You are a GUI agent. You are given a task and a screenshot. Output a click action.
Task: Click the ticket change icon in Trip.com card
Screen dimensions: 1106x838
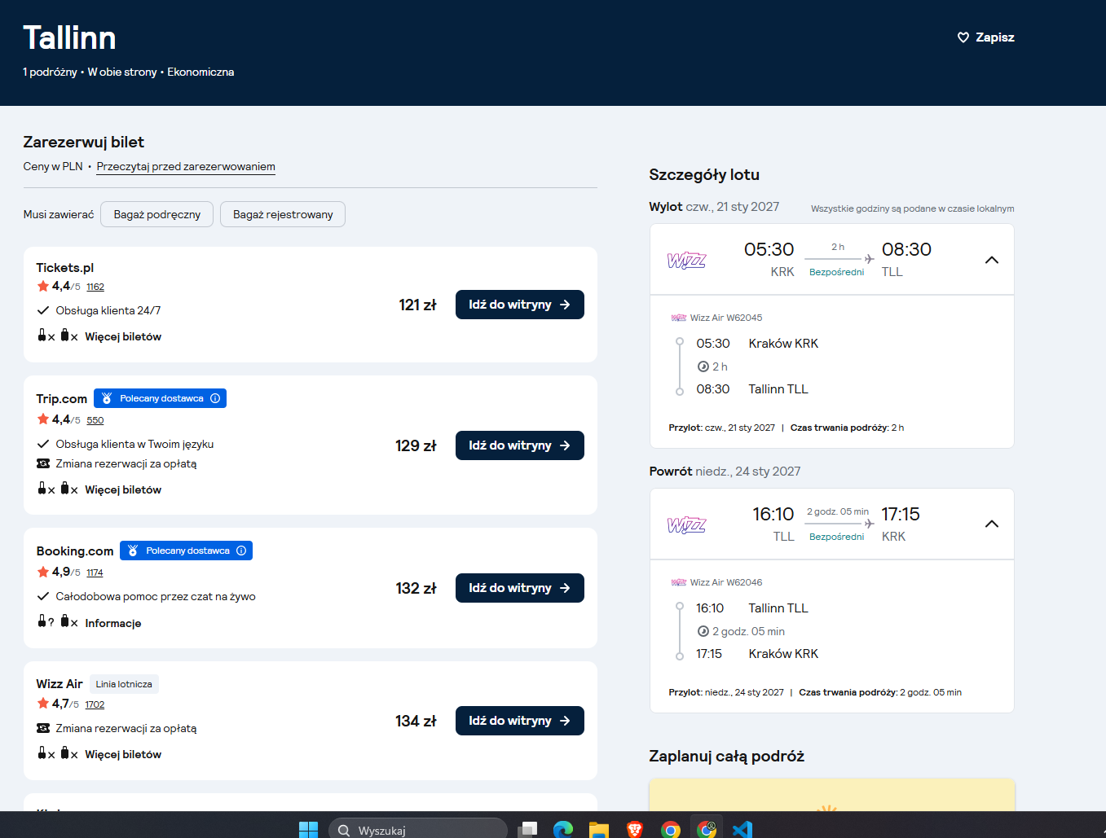pyautogui.click(x=43, y=463)
